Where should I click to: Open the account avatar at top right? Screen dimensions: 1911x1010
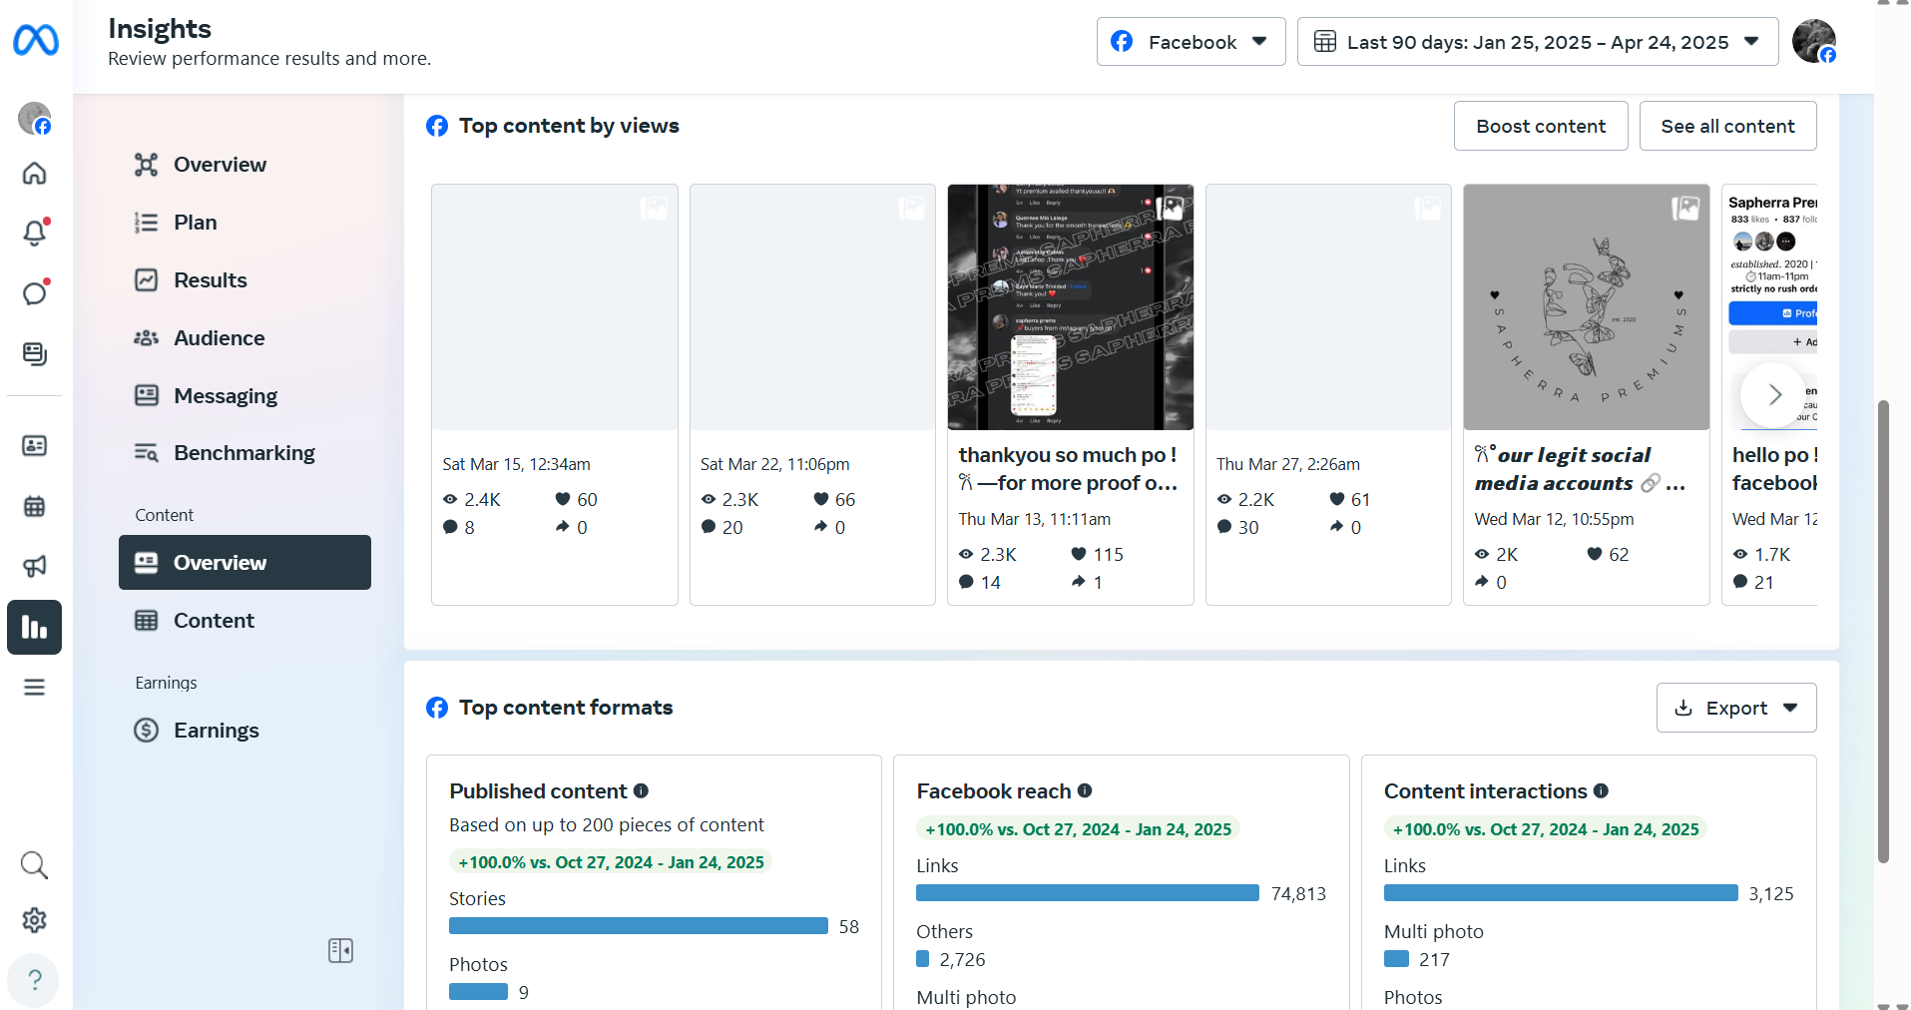click(1813, 41)
